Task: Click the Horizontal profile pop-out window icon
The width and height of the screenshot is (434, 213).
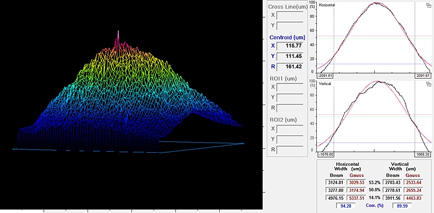Action: coord(428,5)
